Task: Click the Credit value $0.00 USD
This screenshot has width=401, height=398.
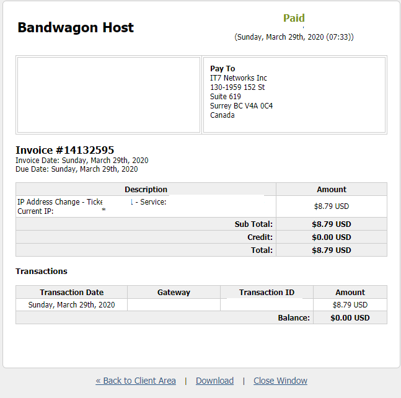Action: (332, 237)
